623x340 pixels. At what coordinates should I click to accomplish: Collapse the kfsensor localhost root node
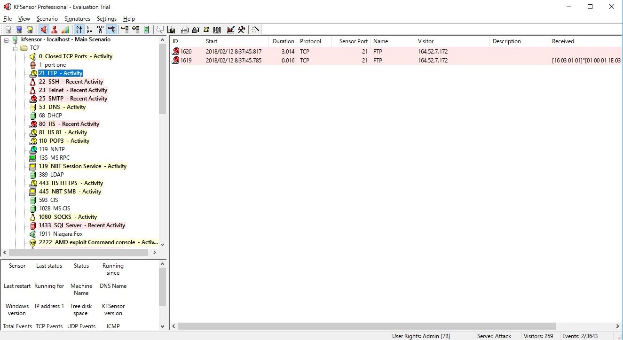pyautogui.click(x=7, y=40)
